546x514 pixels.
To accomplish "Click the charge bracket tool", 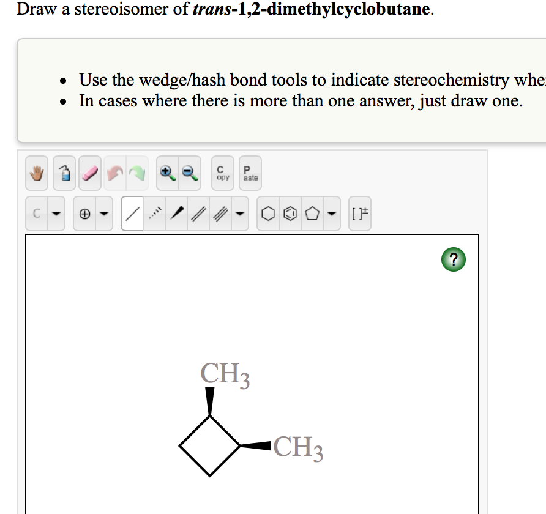I will click(360, 214).
